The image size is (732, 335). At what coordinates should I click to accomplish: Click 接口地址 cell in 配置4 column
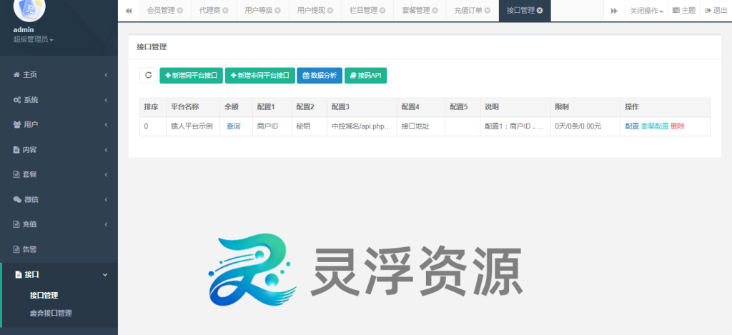coord(420,126)
